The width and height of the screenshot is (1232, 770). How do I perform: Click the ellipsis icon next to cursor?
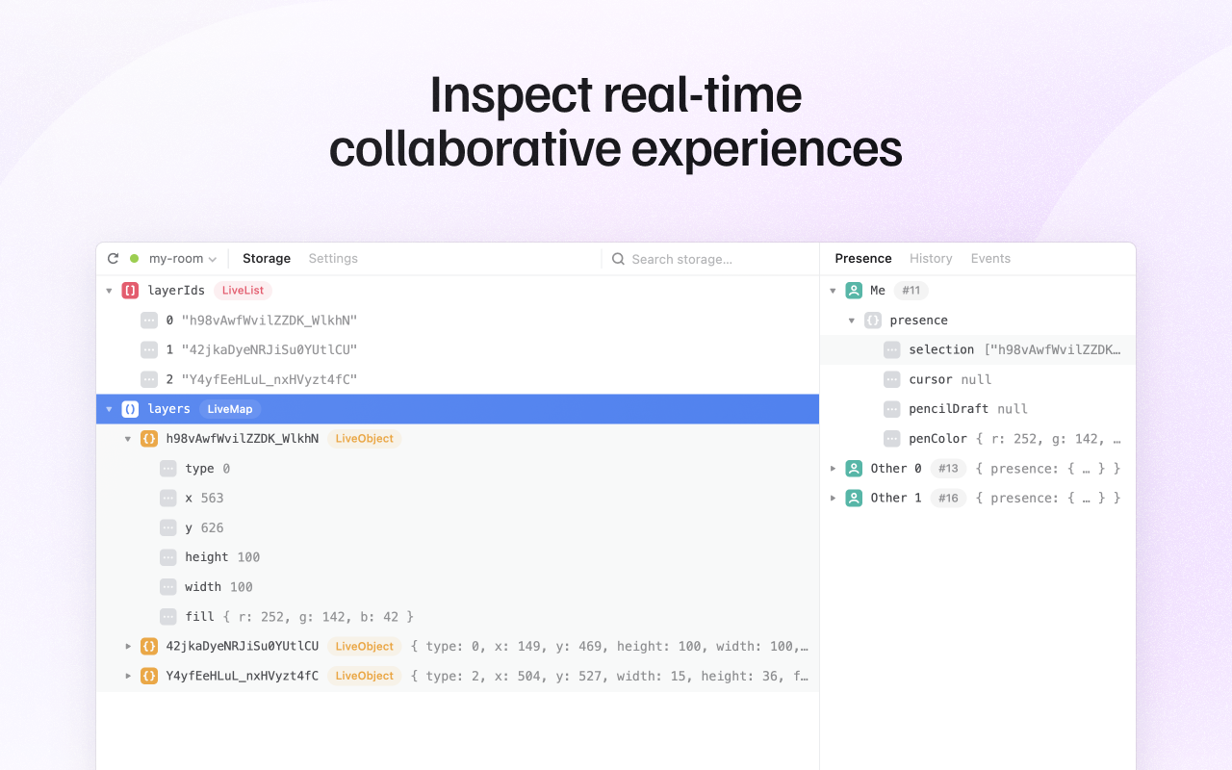point(891,379)
